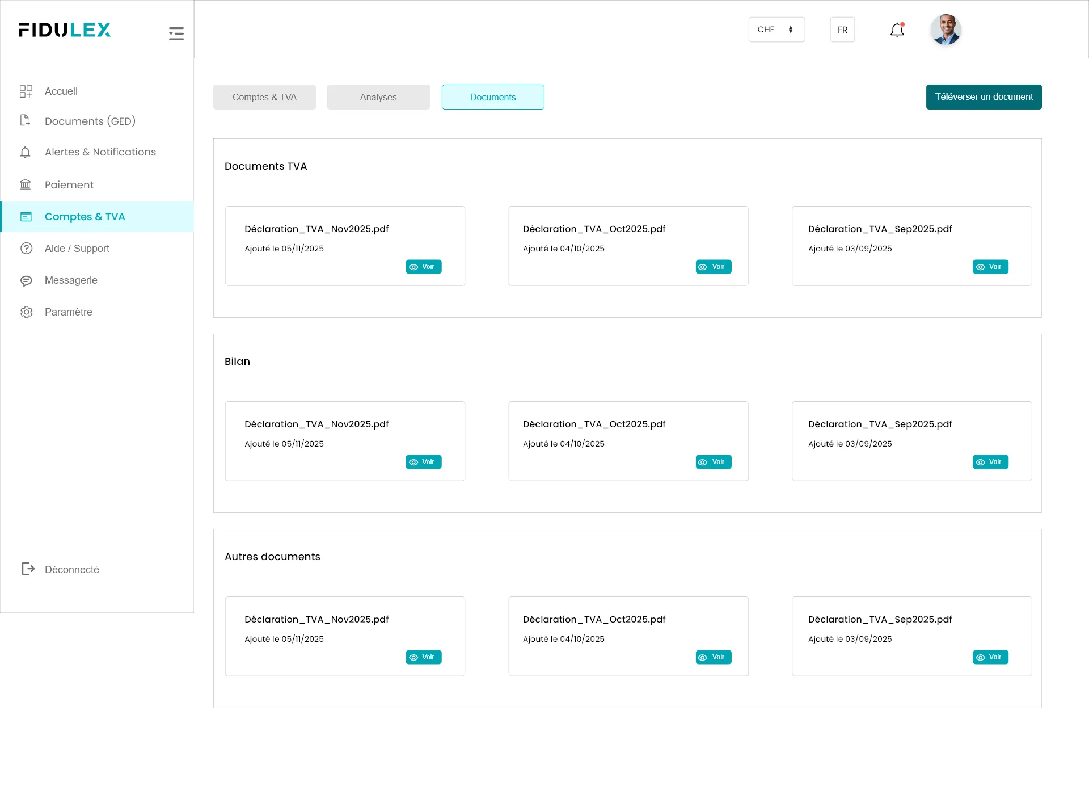Open the user profile avatar menu
This screenshot has width=1089, height=807.
point(946,30)
